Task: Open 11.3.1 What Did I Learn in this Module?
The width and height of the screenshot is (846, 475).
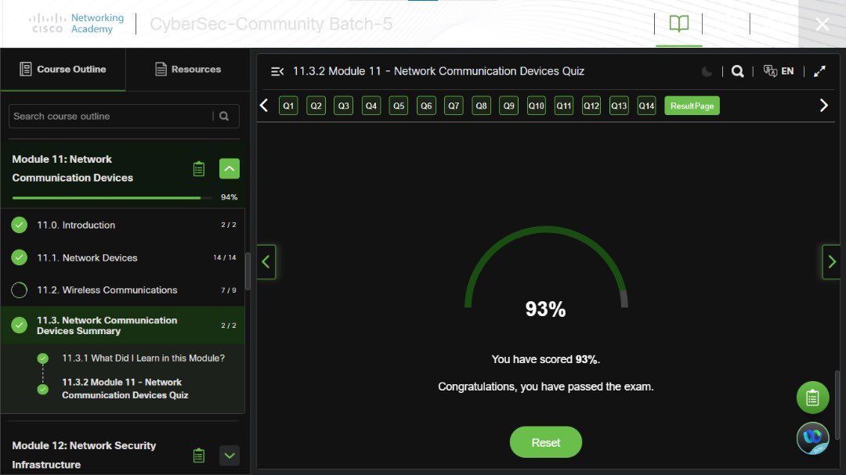Action: (143, 358)
